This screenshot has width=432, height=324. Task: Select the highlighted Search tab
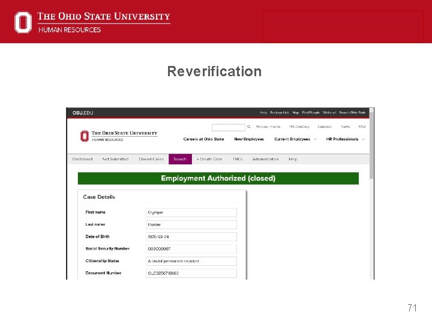coord(180,159)
